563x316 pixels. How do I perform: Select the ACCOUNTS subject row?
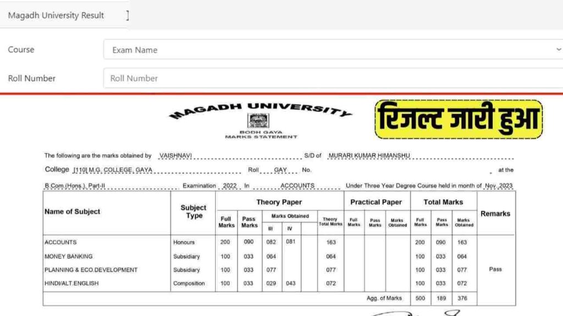(60, 242)
